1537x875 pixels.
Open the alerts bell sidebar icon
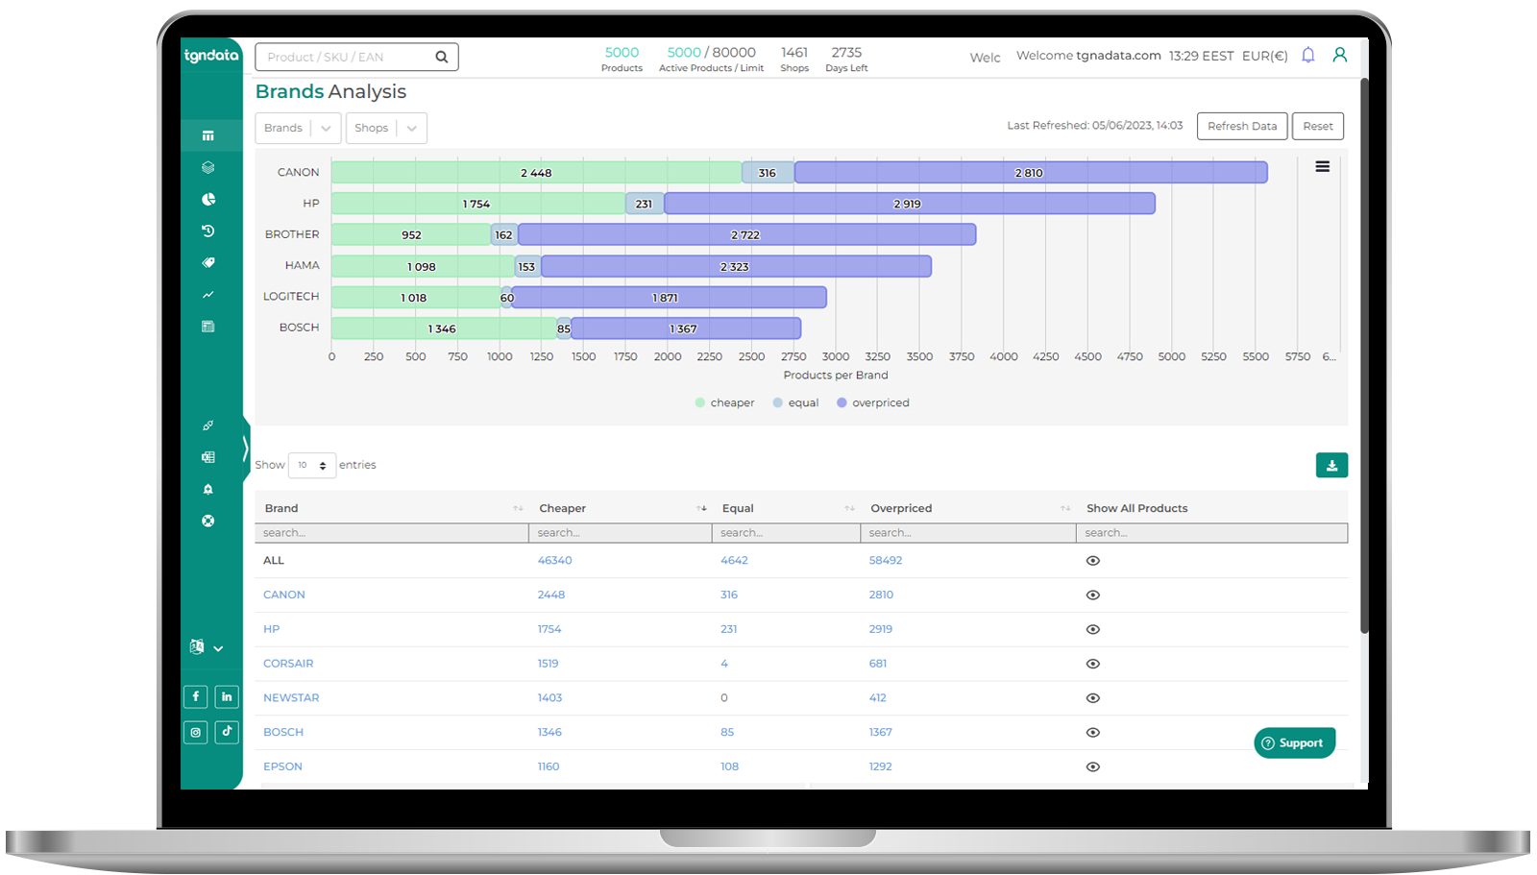pyautogui.click(x=207, y=489)
